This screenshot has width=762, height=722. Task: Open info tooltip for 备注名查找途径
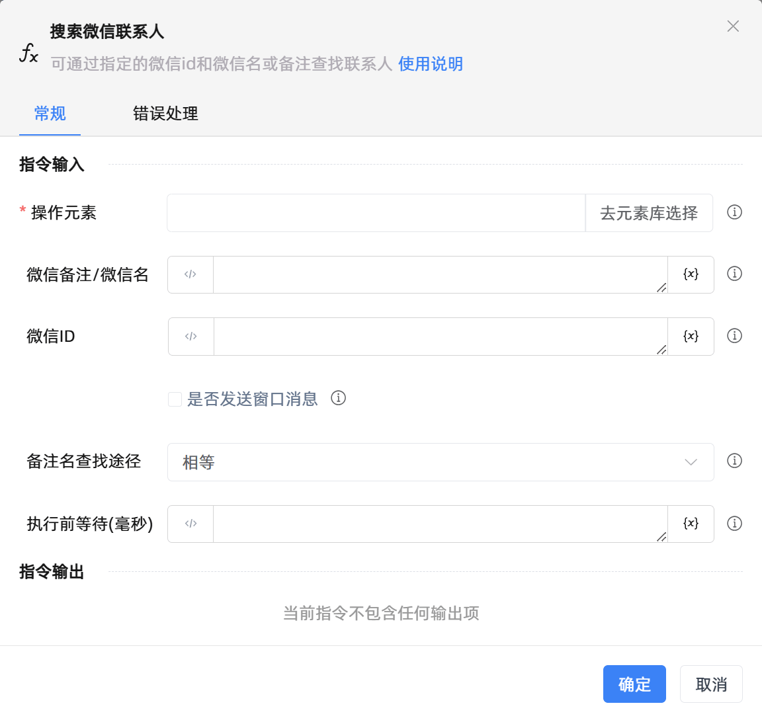click(734, 461)
